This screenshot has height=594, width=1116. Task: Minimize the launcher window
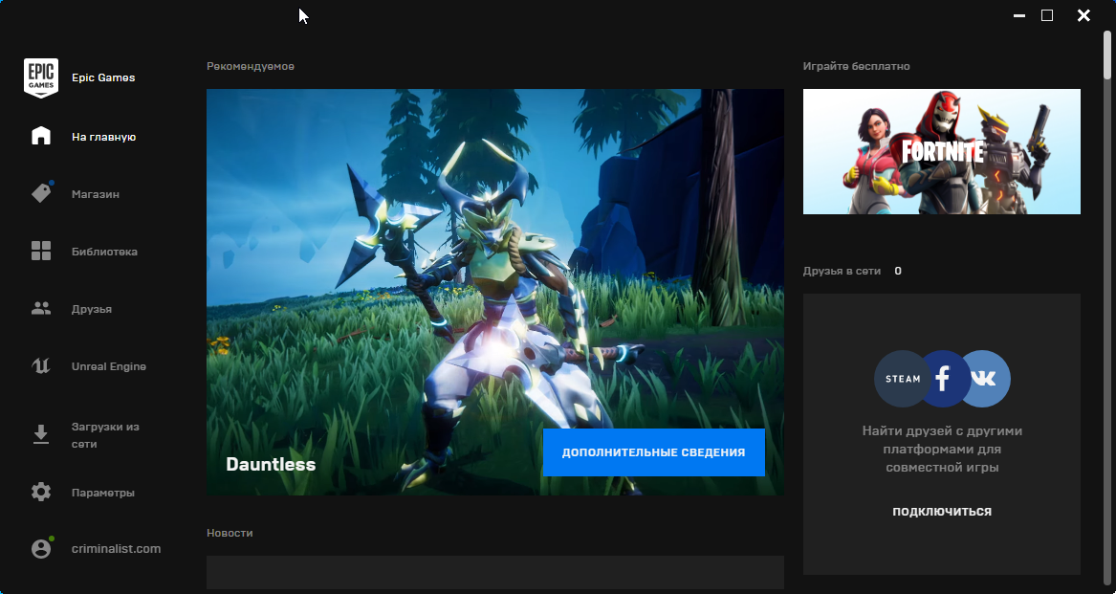(x=1019, y=15)
